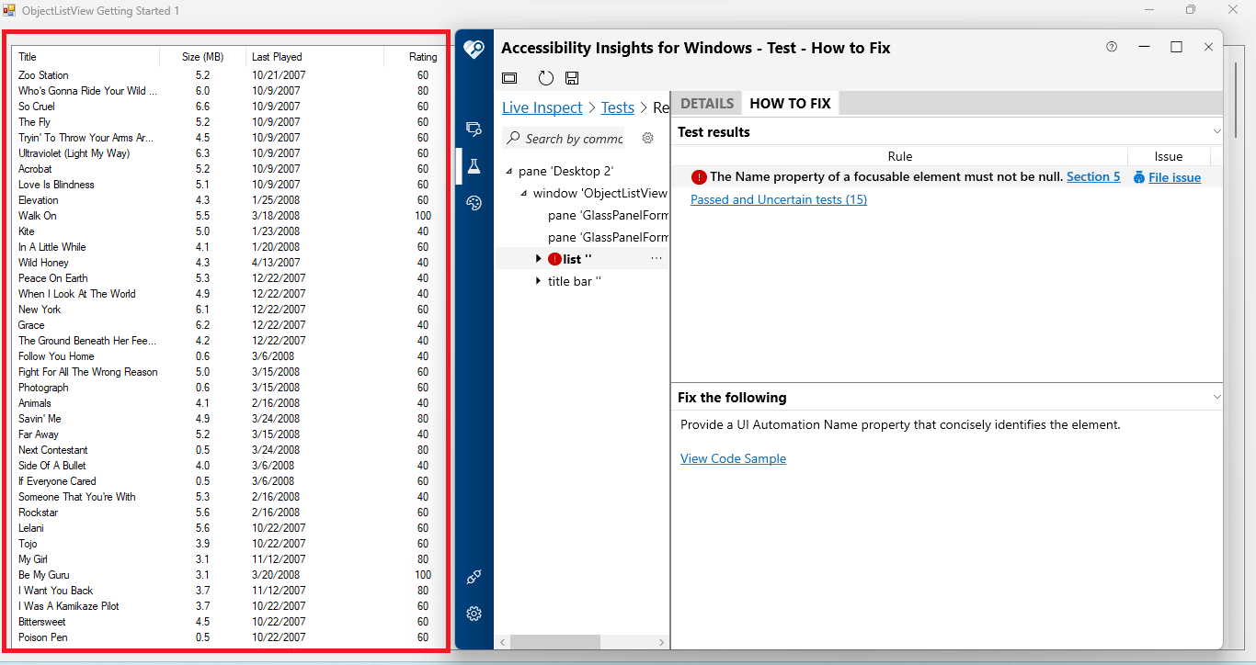Open Live Inspect mode from sidebar icon

tap(474, 130)
